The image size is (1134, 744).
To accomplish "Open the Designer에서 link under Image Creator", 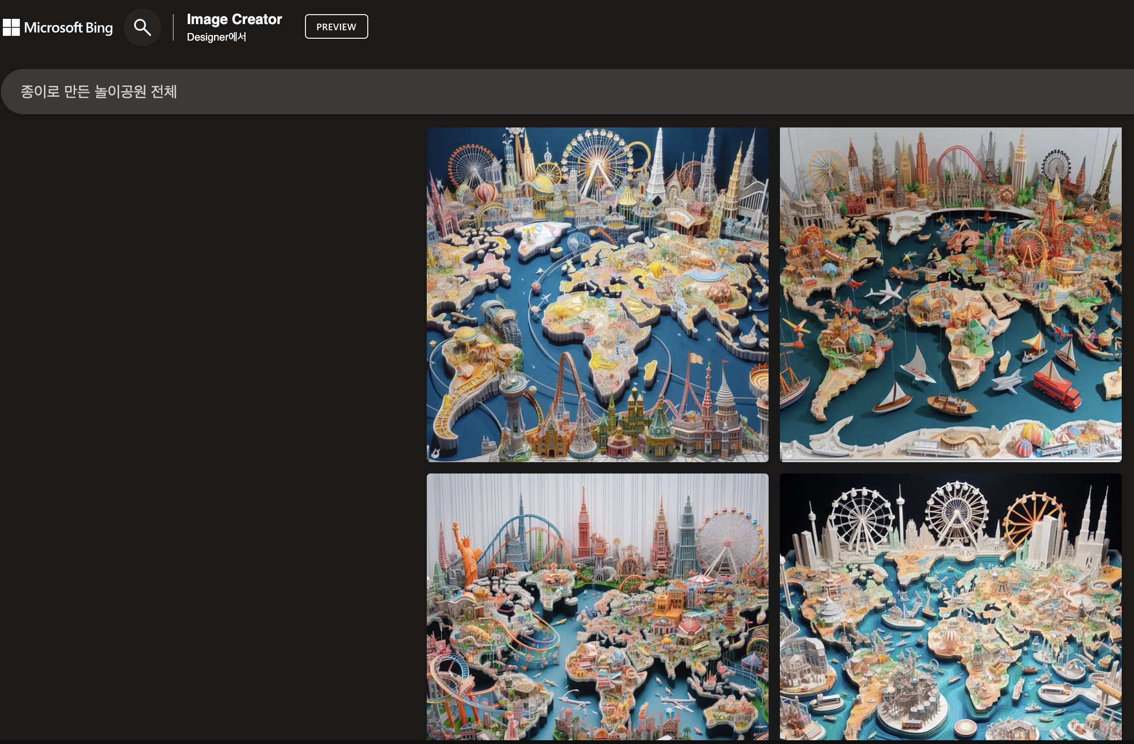I will coord(216,37).
